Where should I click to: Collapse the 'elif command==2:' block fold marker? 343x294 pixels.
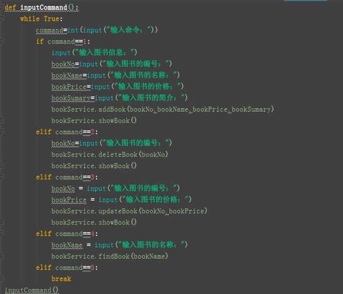pyautogui.click(x=2, y=132)
